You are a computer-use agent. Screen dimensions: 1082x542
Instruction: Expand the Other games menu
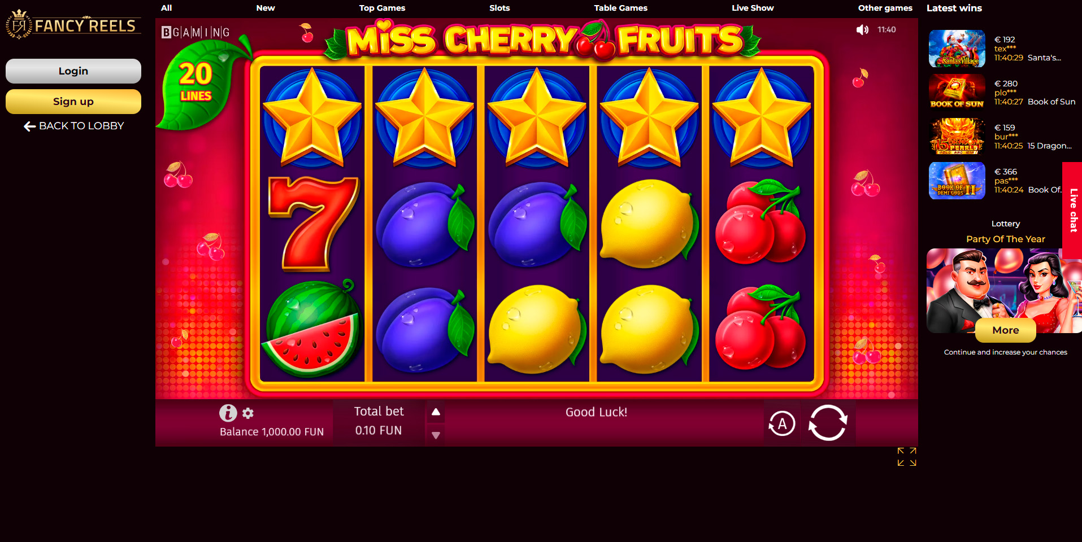pyautogui.click(x=885, y=8)
